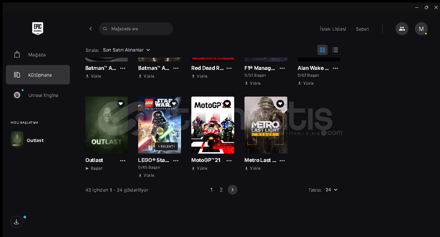Install second Batman game via Yükle
This screenshot has width=440, height=237.
click(x=147, y=76)
